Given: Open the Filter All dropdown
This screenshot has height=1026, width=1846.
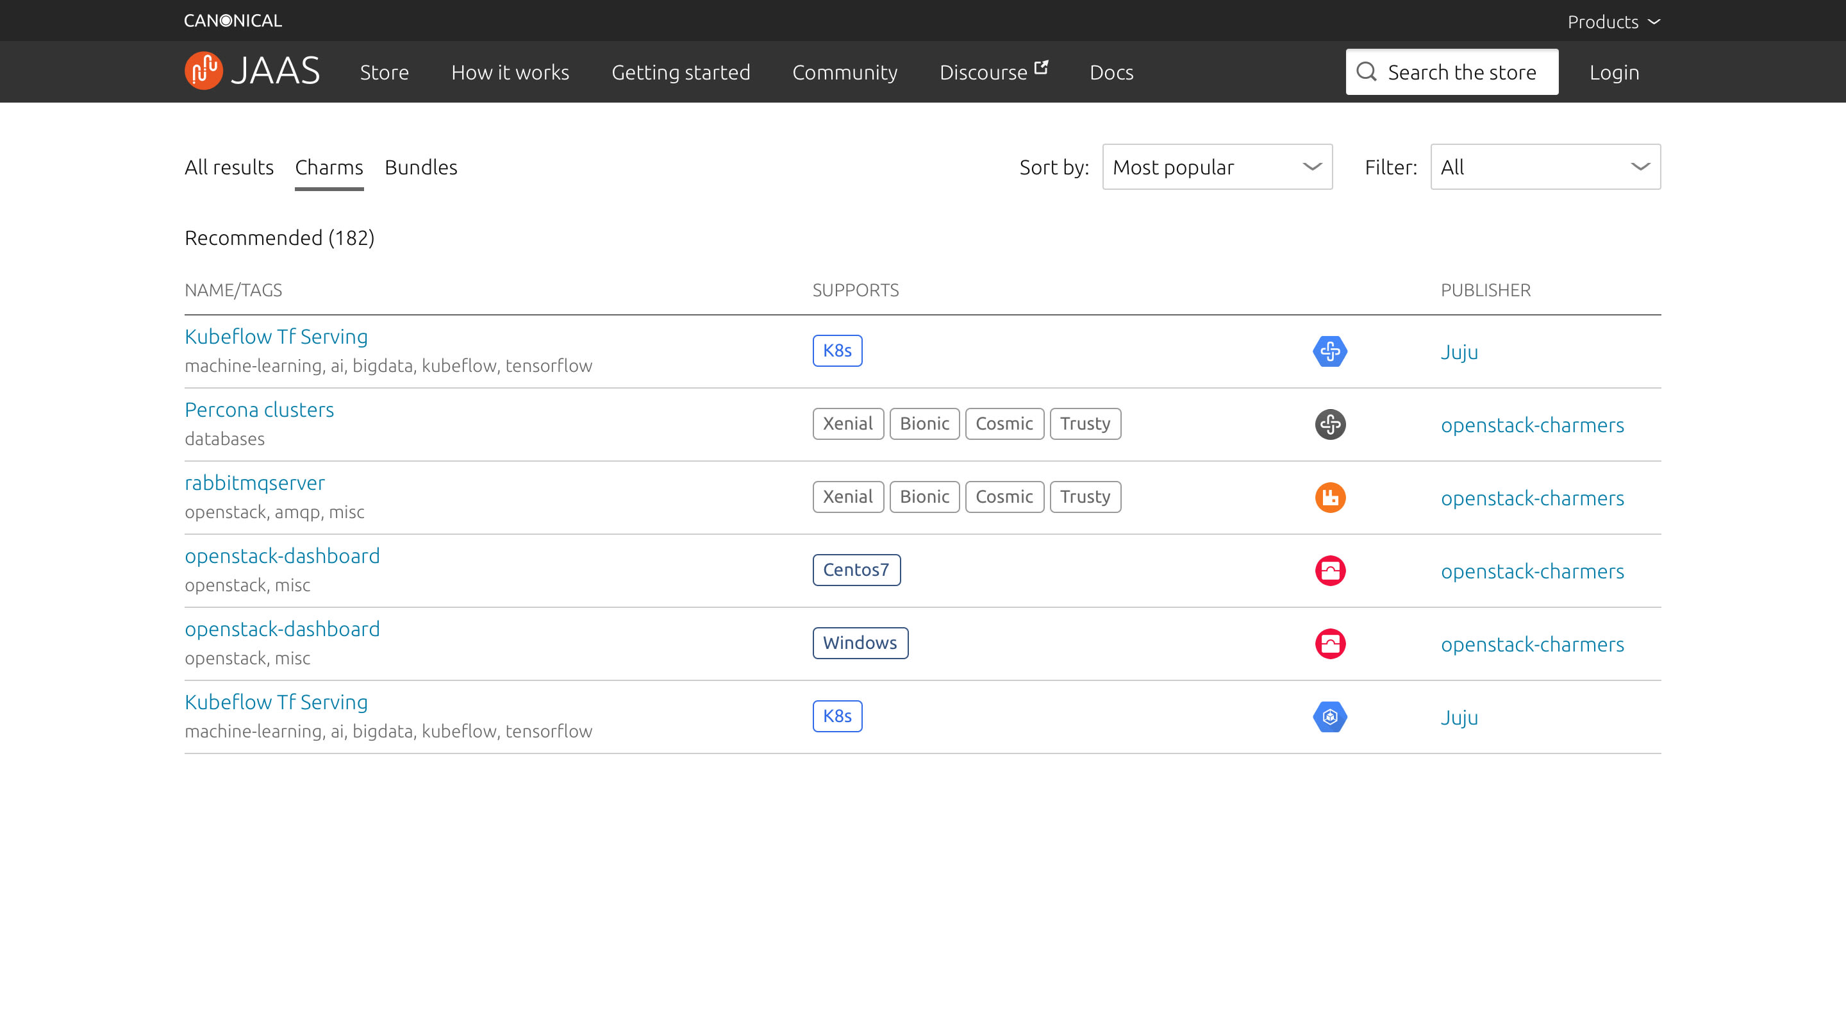Looking at the screenshot, I should point(1545,167).
